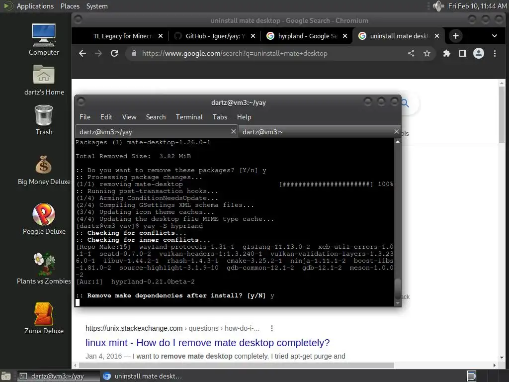Open dartz's Home folder icon
Viewport: 509px width, 382px height.
click(x=44, y=80)
